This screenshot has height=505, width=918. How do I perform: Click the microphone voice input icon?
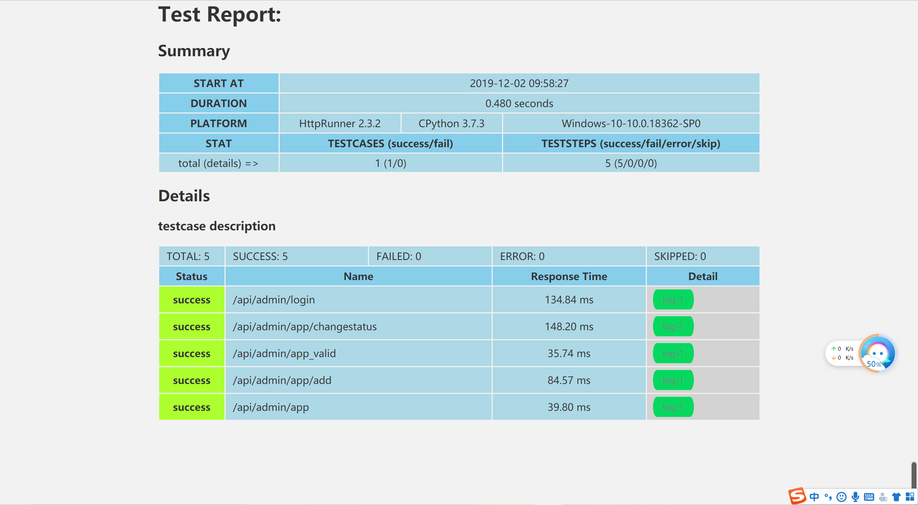pyautogui.click(x=855, y=497)
